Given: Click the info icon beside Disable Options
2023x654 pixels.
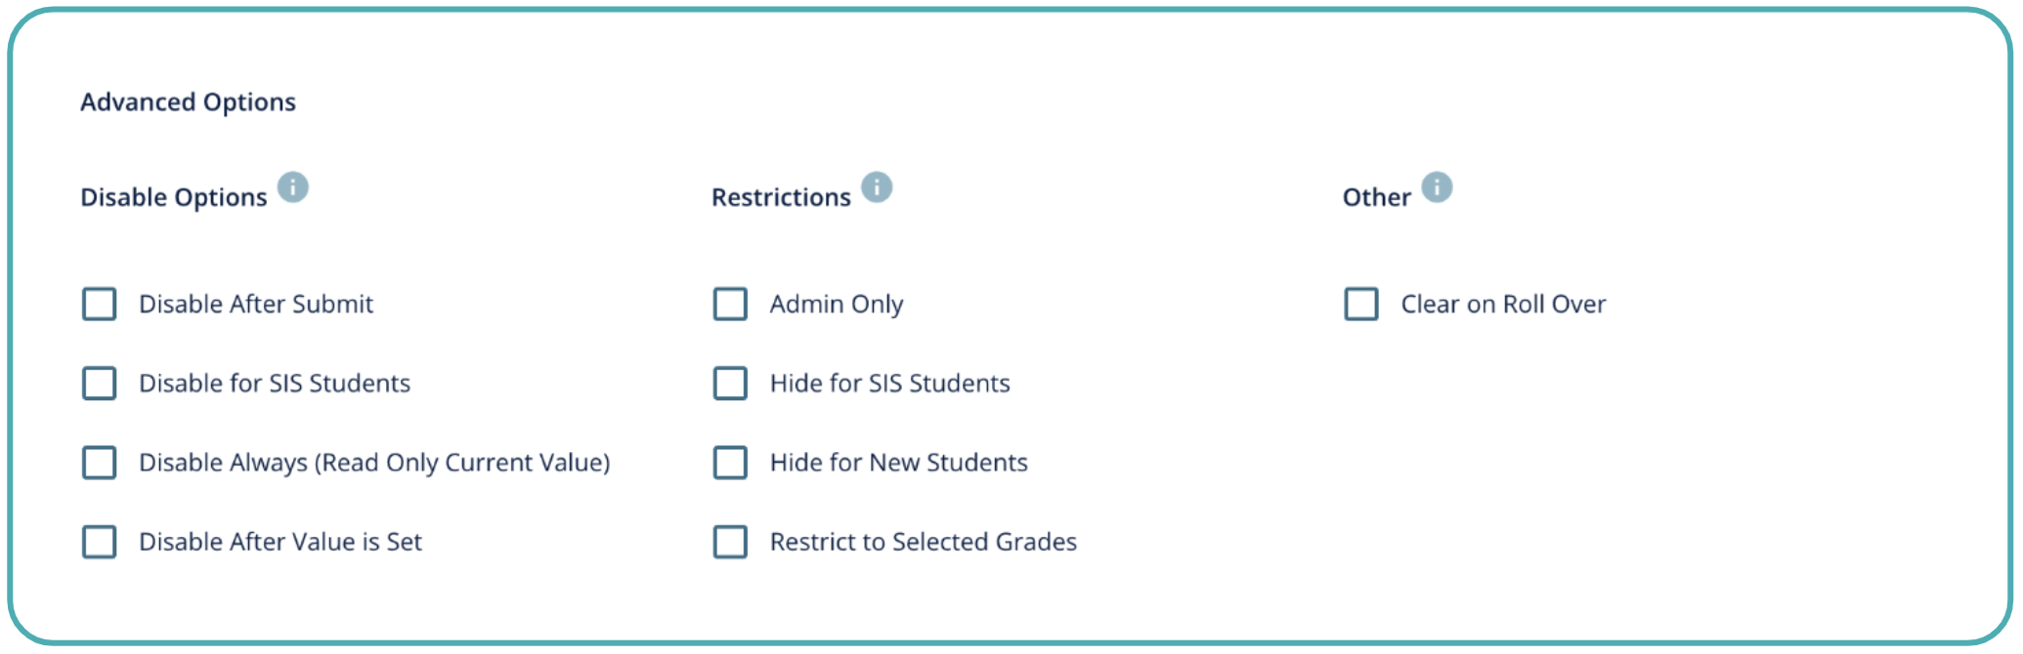Looking at the screenshot, I should [293, 186].
